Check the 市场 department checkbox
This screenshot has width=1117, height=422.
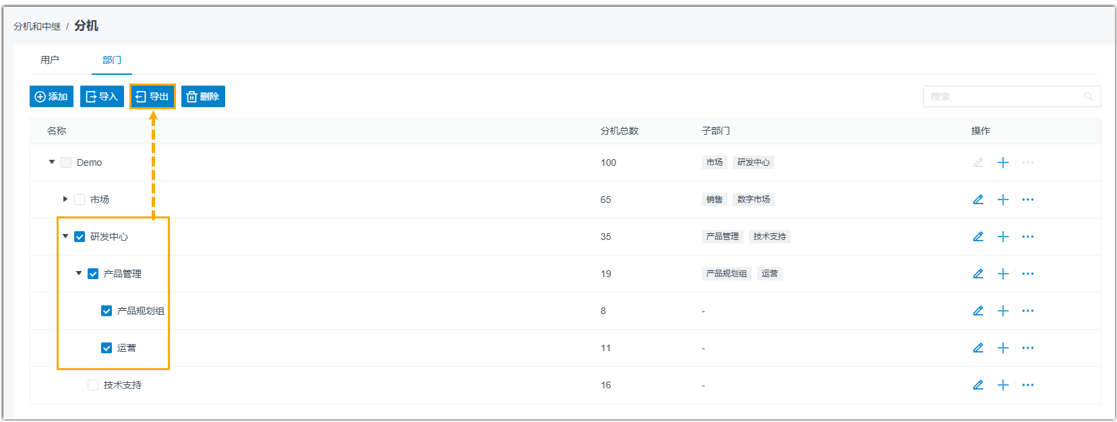coord(80,200)
